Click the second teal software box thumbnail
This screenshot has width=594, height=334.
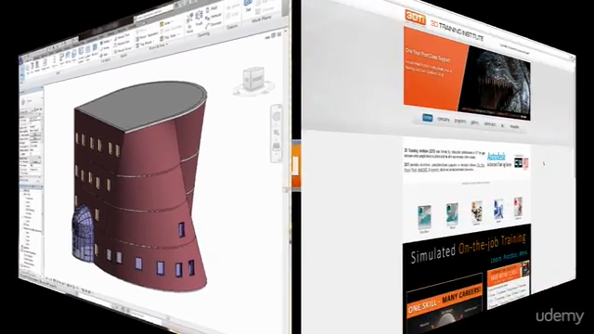coord(452,214)
